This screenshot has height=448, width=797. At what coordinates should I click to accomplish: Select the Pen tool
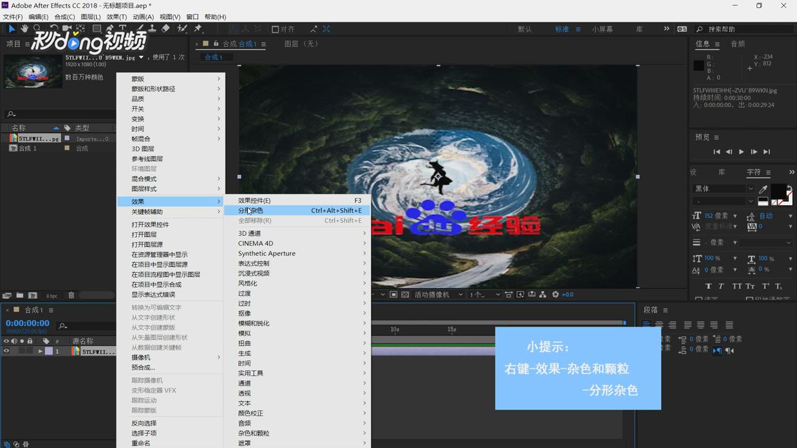point(110,29)
